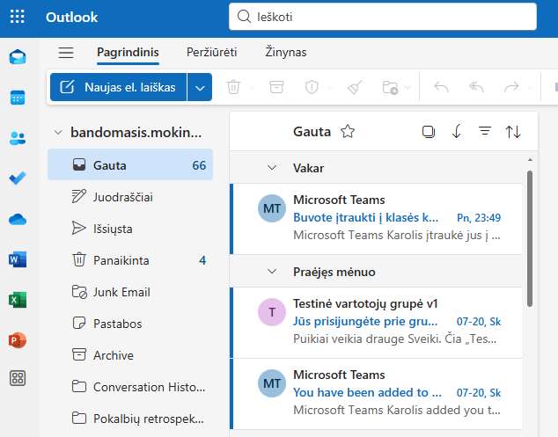Open the Archive folder
This screenshot has width=558, height=437.
(130, 355)
